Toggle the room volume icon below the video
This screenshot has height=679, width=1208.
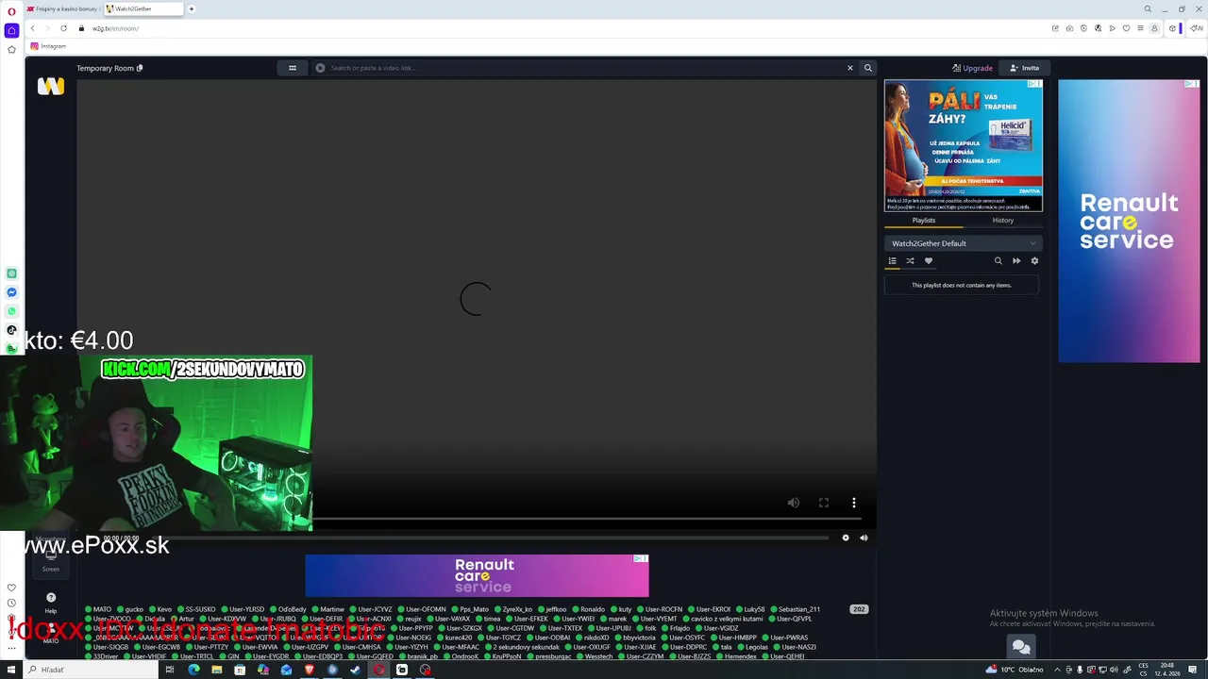point(864,538)
